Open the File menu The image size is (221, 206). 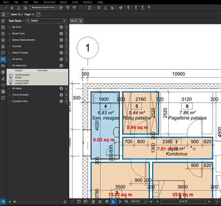16,2
